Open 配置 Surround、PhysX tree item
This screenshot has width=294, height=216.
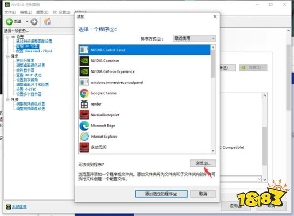[34, 51]
